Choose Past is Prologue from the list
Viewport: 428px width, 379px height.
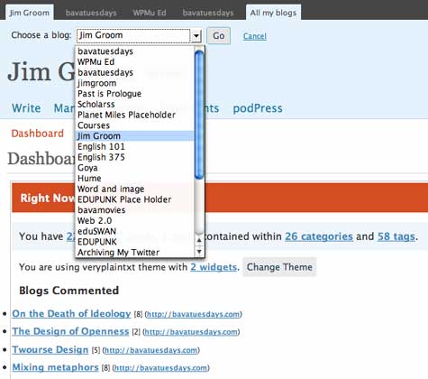pyautogui.click(x=134, y=94)
